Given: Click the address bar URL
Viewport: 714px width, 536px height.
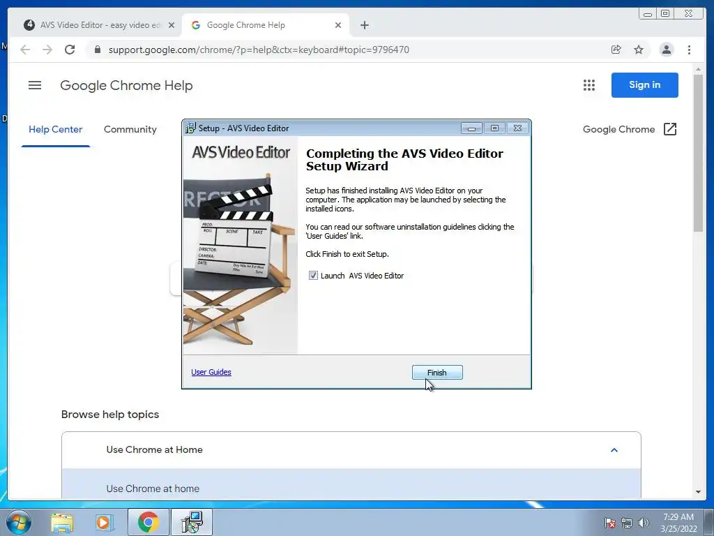Looking at the screenshot, I should [x=259, y=50].
